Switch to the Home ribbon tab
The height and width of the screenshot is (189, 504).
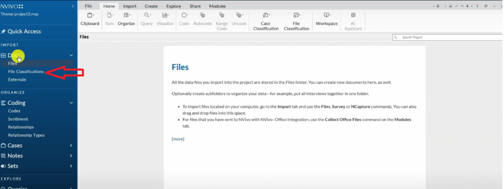point(109,6)
